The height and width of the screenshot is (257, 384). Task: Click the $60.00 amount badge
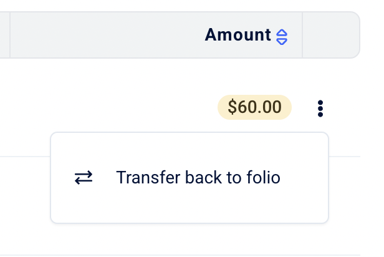point(254,107)
